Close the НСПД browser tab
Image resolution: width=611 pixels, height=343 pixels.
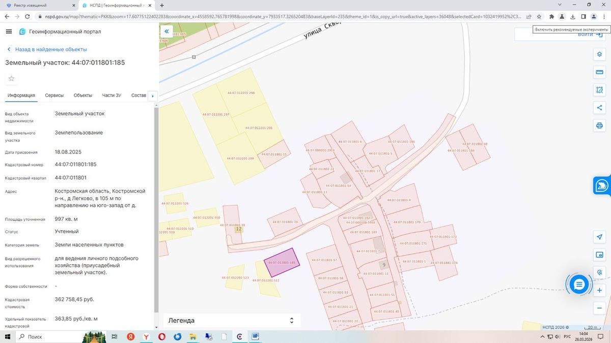151,5
